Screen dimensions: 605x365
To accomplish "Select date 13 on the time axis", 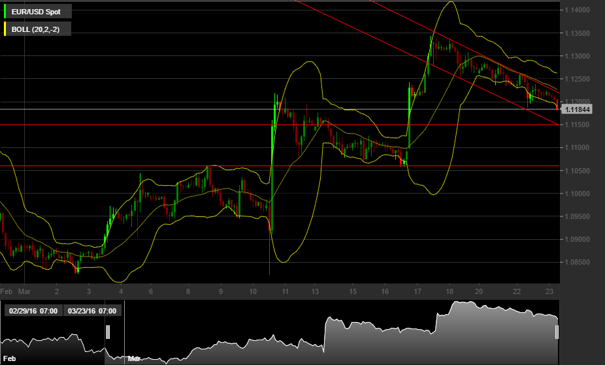I will coord(316,291).
